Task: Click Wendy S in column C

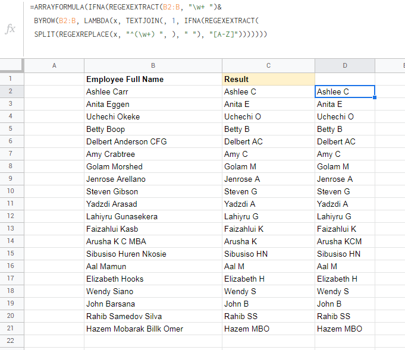Action: click(269, 291)
